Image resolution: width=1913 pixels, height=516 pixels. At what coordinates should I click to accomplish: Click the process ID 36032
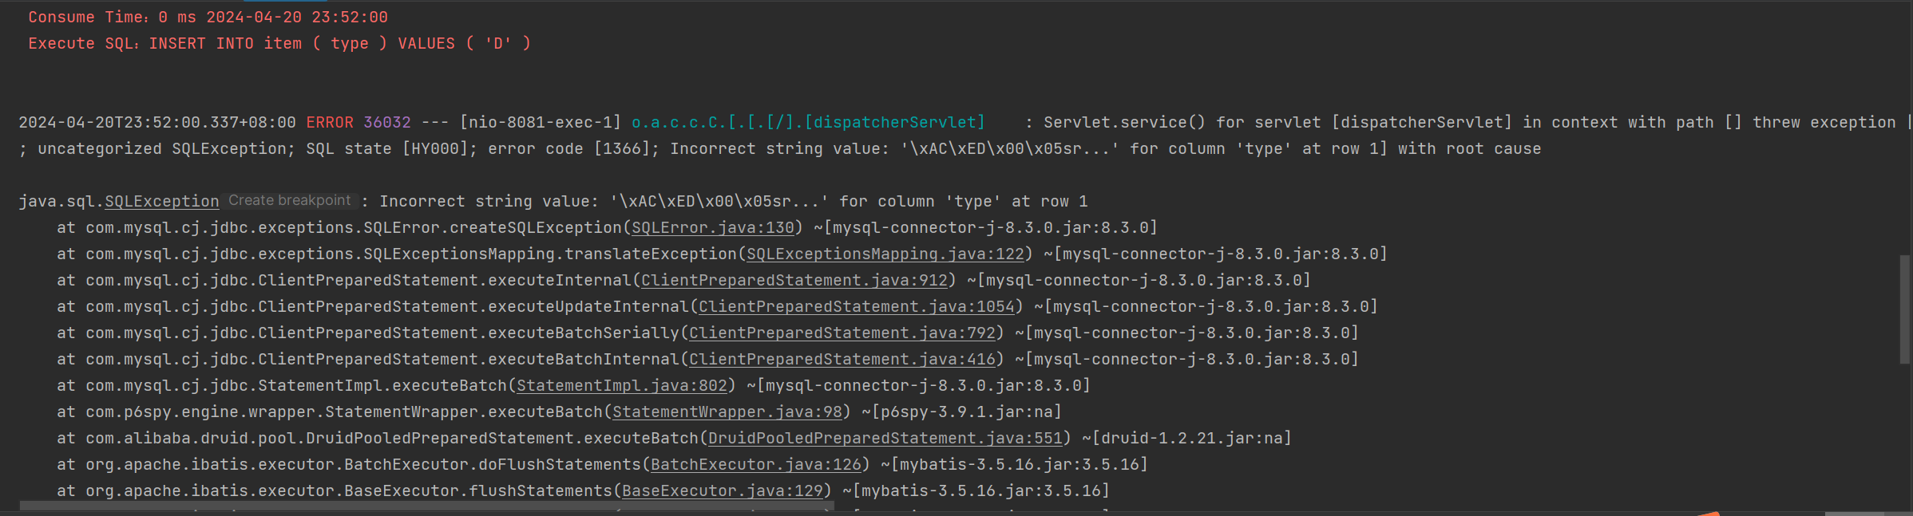click(x=387, y=123)
